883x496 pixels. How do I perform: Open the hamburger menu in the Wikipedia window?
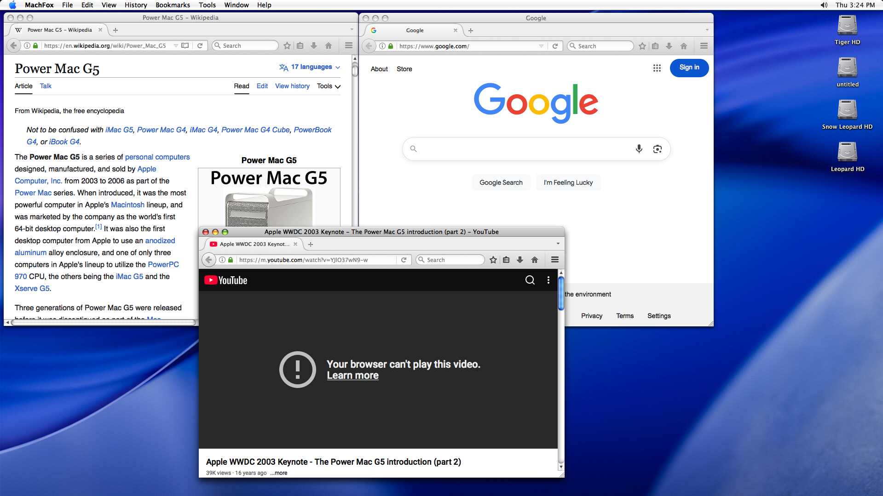coord(349,46)
